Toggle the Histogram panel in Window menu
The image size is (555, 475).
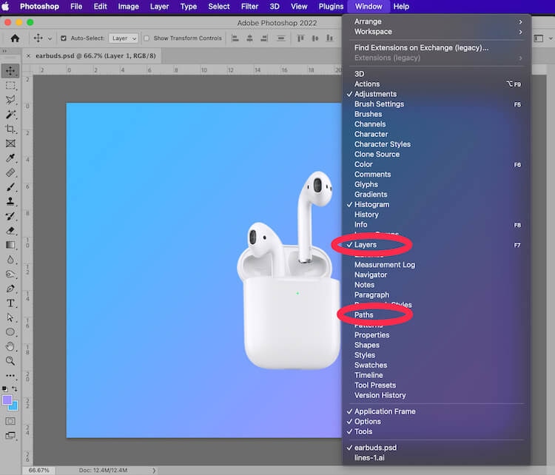[x=371, y=204]
